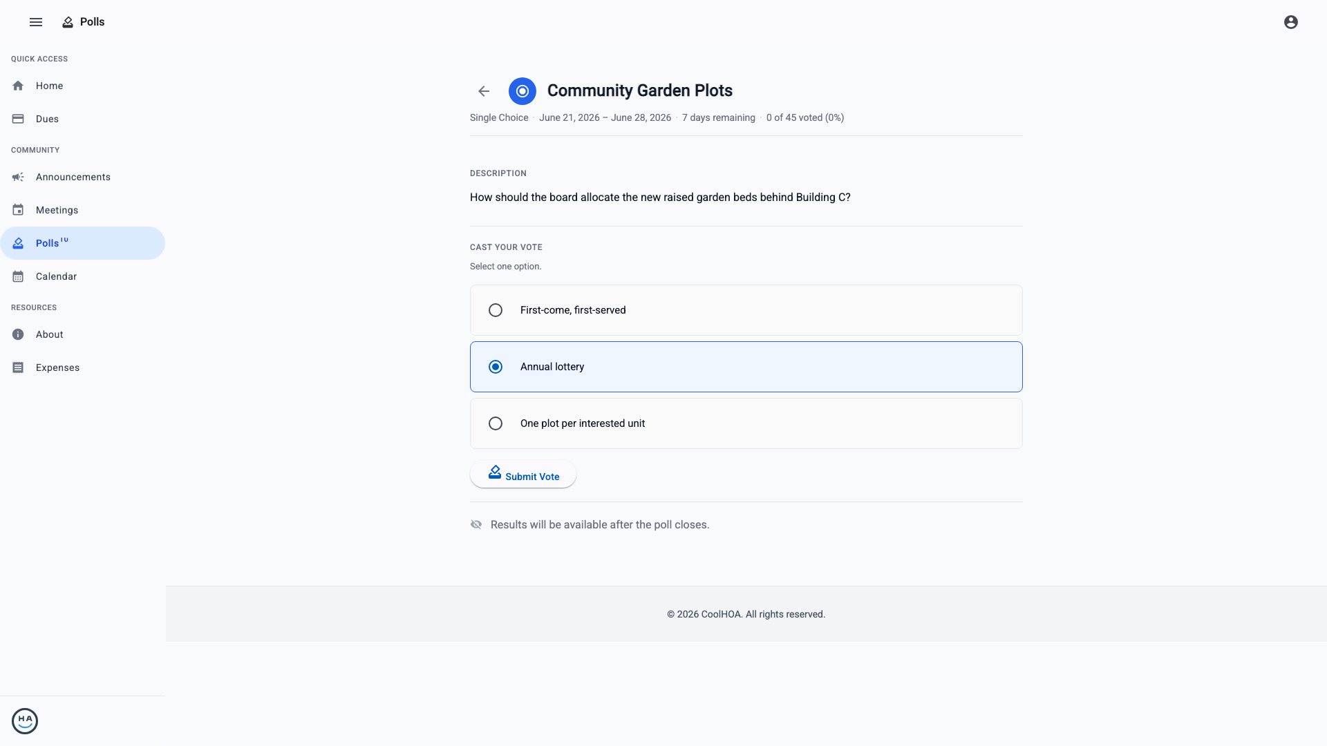
Task: Click the blue single-choice poll type icon
Action: tap(523, 91)
